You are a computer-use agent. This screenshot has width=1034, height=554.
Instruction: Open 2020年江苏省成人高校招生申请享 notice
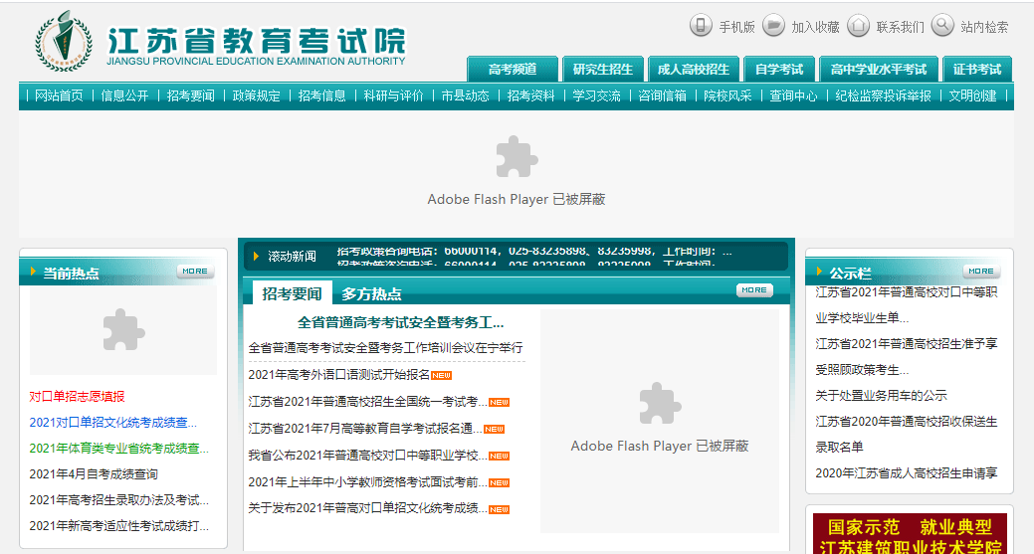[907, 473]
